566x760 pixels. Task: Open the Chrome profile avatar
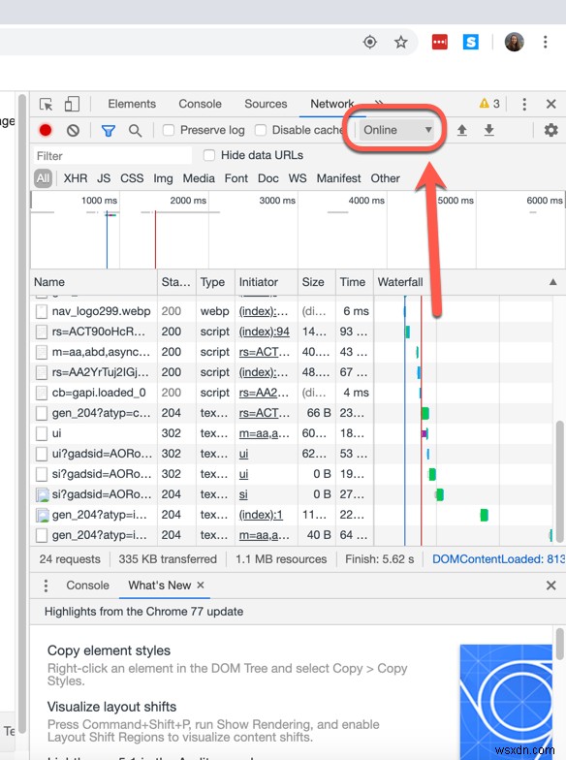(514, 43)
